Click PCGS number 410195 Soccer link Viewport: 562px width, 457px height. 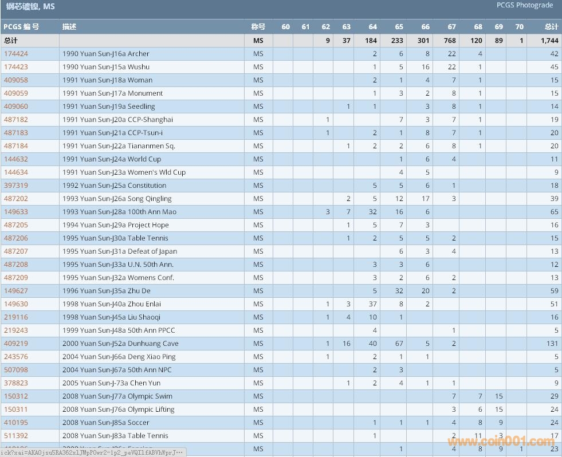tap(16, 423)
